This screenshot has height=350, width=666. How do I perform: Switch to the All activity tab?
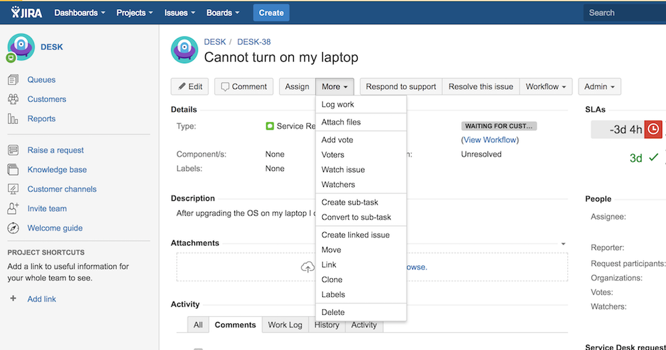(x=198, y=325)
